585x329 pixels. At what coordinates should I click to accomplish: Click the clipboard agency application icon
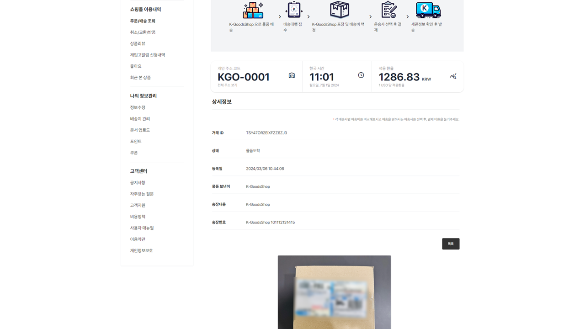point(293,10)
